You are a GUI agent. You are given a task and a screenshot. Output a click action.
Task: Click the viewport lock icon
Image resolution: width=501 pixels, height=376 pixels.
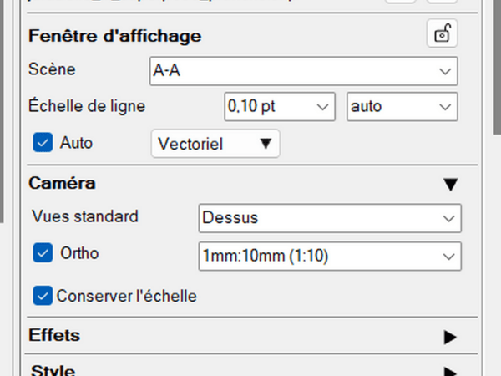pyautogui.click(x=442, y=34)
